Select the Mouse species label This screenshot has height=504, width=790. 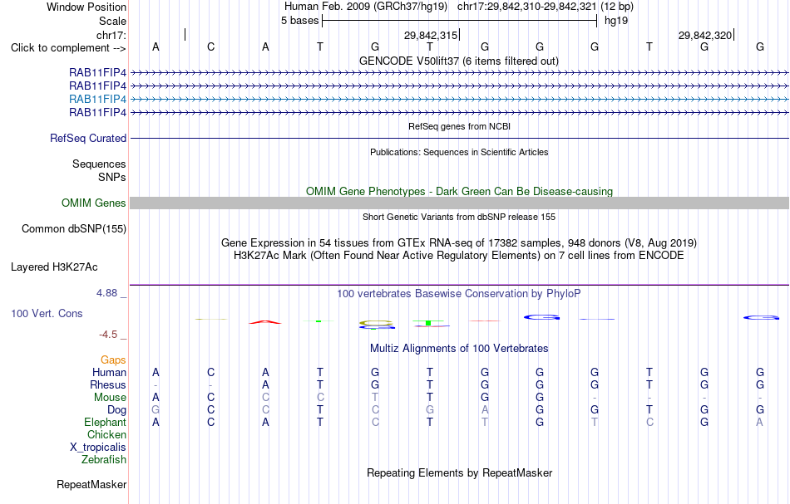pos(111,398)
